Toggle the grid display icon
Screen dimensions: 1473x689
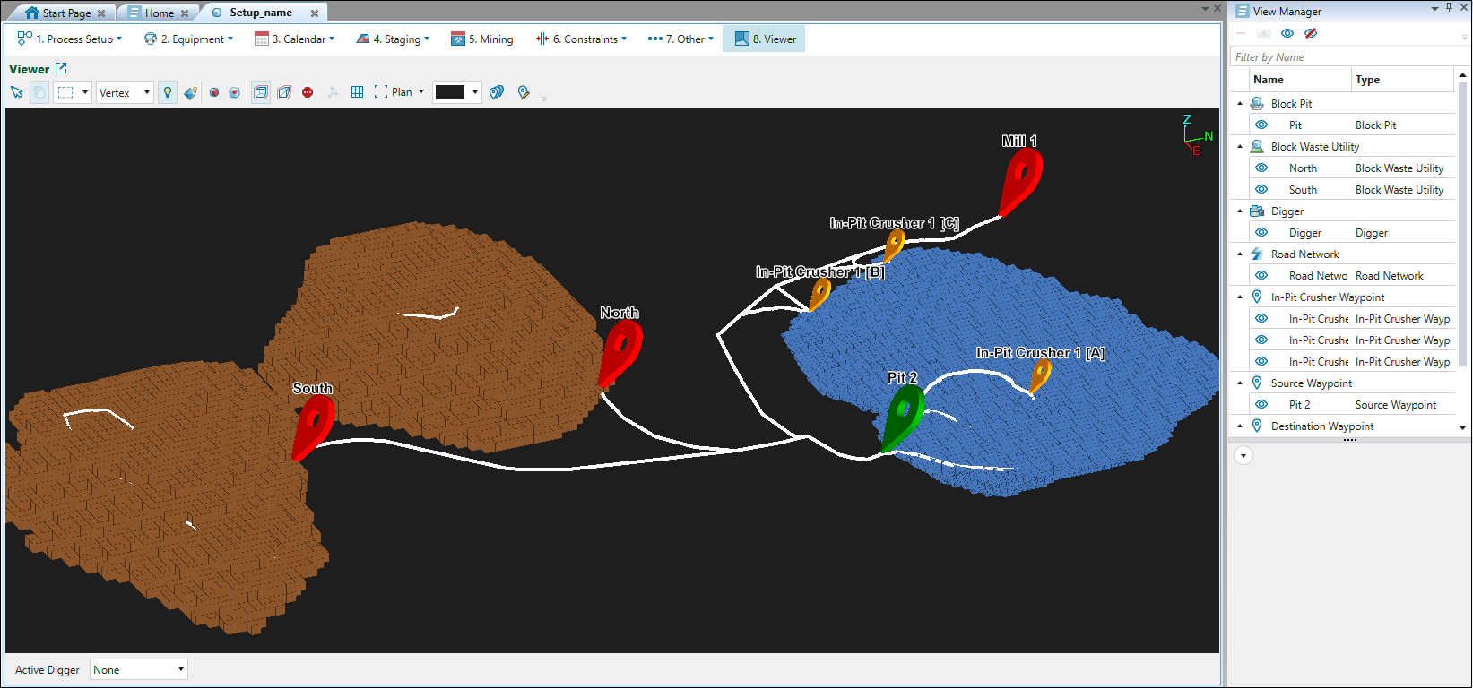point(357,92)
